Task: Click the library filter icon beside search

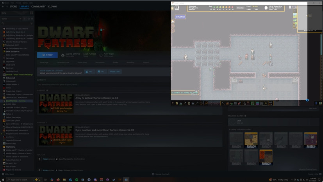Action: click(32, 23)
